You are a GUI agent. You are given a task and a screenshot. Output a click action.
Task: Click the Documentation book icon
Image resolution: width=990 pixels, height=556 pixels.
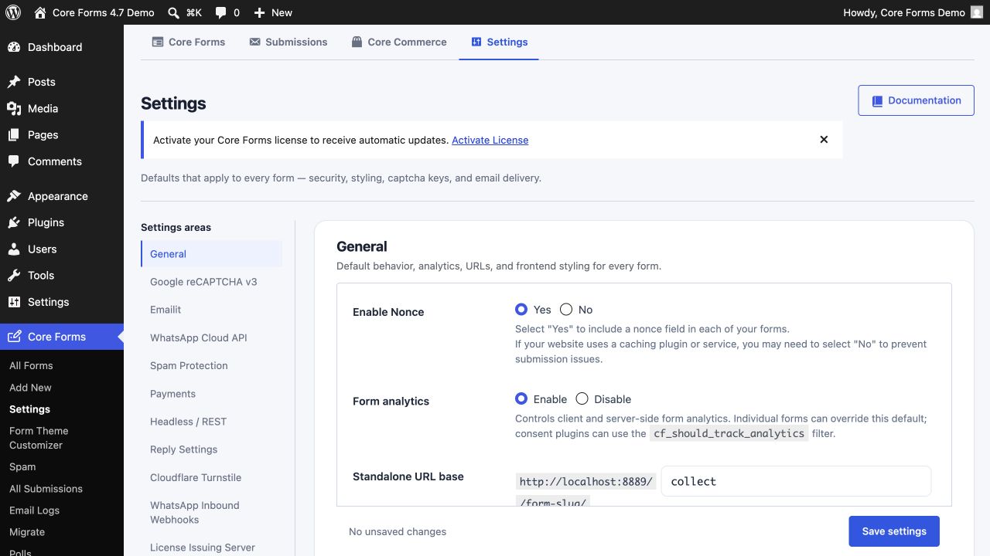pos(877,101)
